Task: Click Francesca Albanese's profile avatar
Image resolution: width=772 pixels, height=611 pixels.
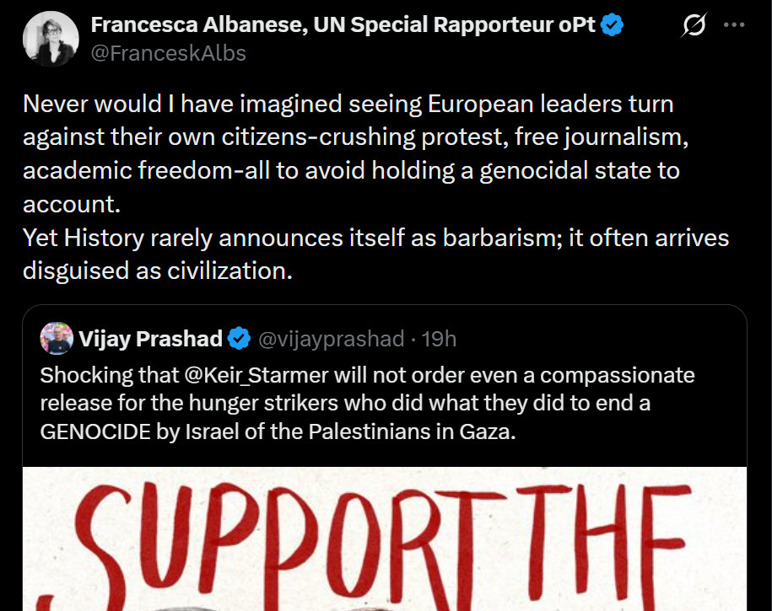Action: coord(52,39)
